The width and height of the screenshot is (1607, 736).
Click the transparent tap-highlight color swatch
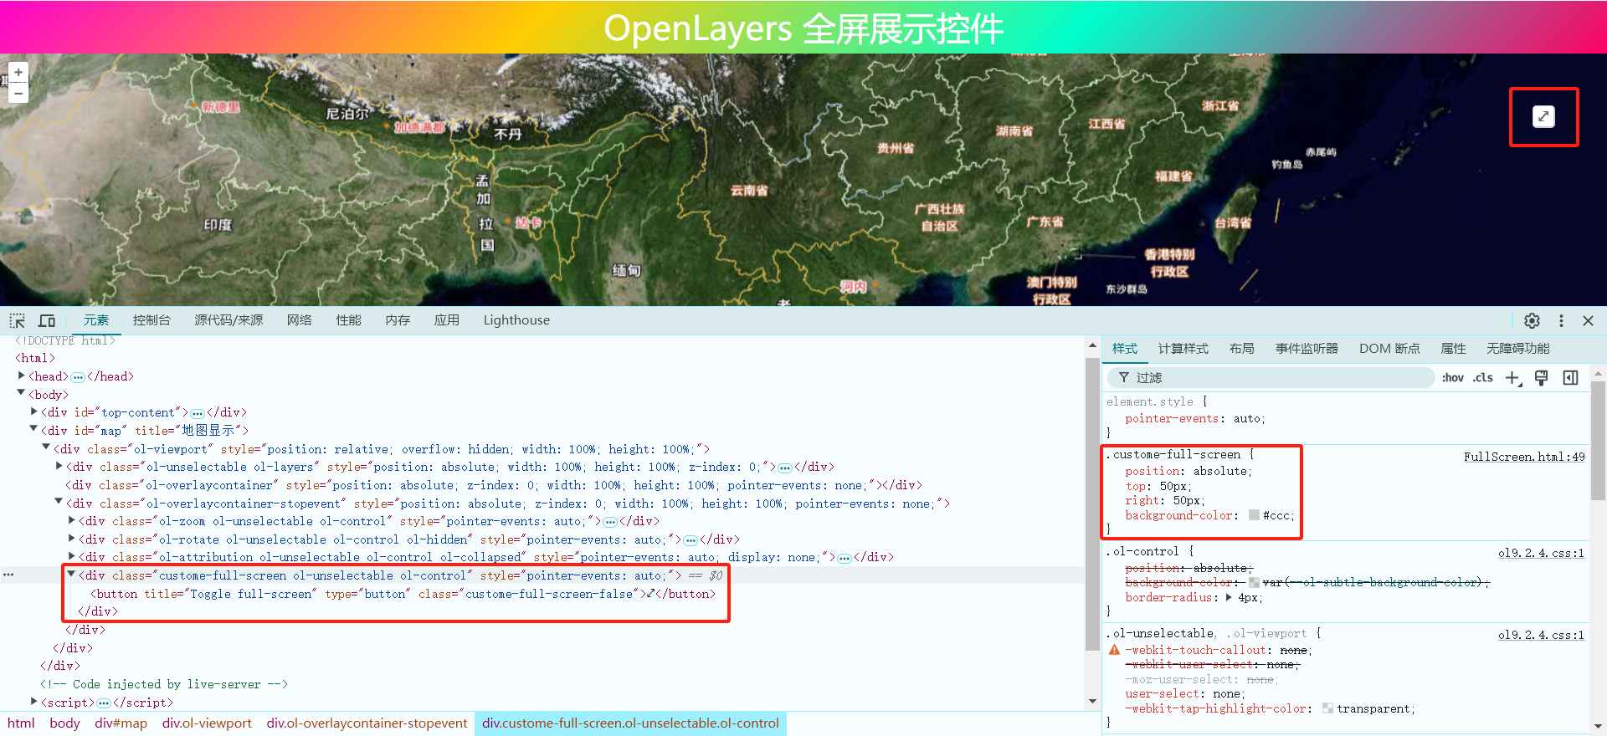coord(1327,708)
